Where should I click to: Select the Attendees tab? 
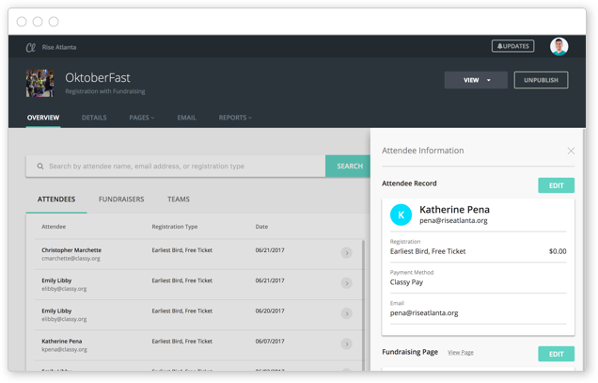[56, 199]
